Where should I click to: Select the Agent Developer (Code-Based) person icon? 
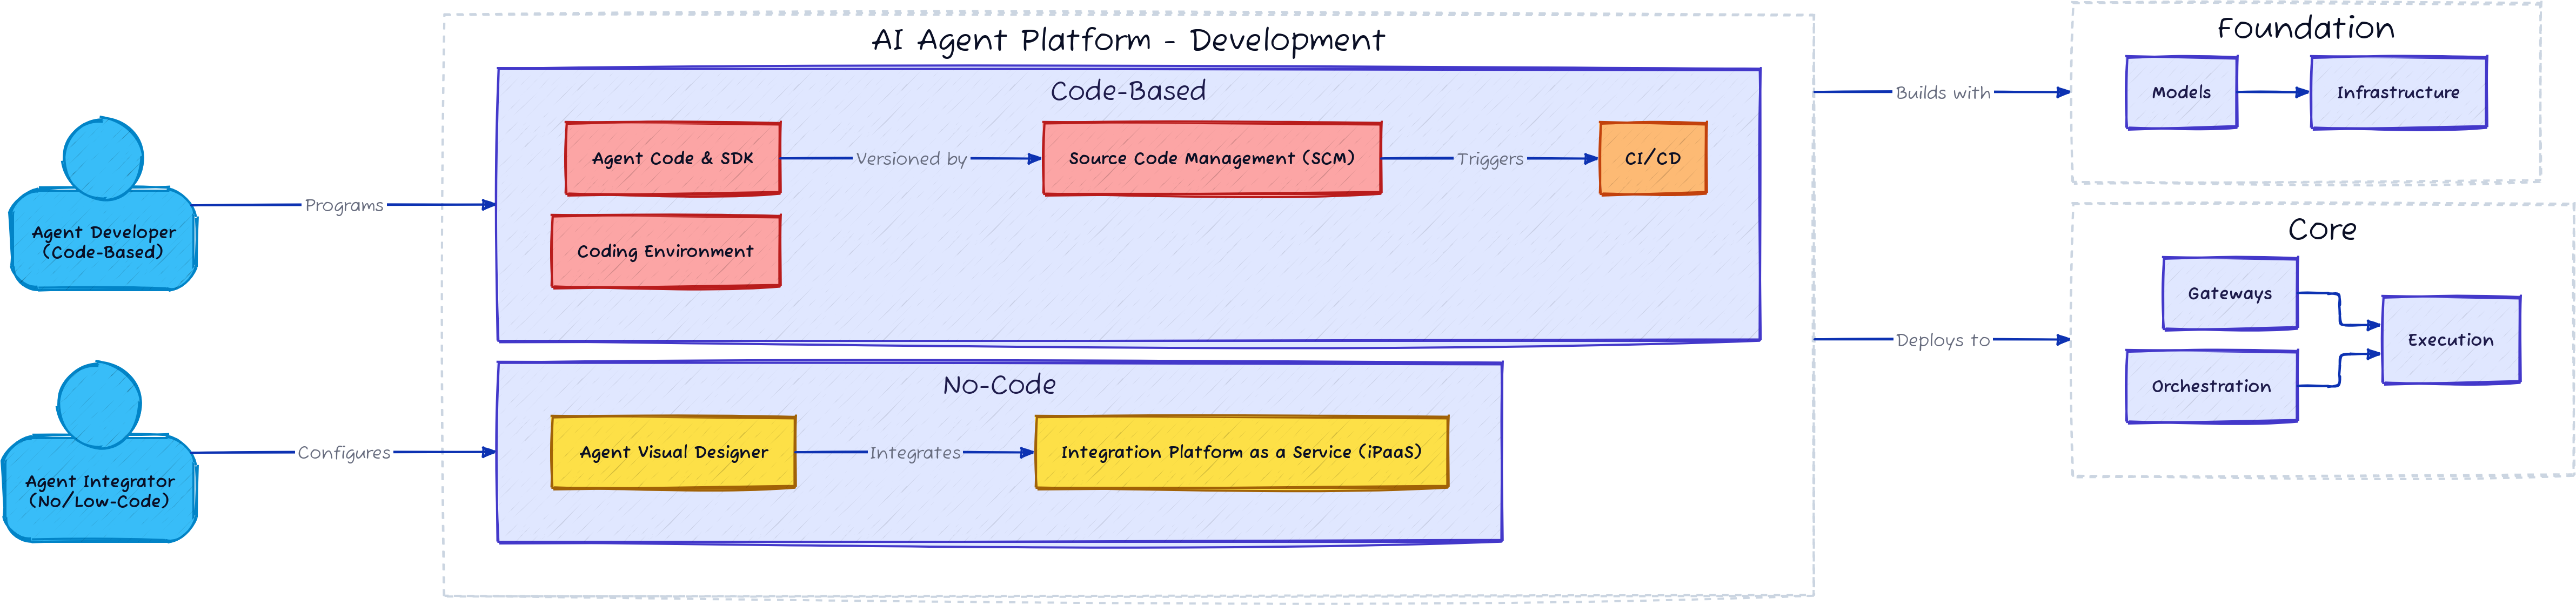[103, 205]
